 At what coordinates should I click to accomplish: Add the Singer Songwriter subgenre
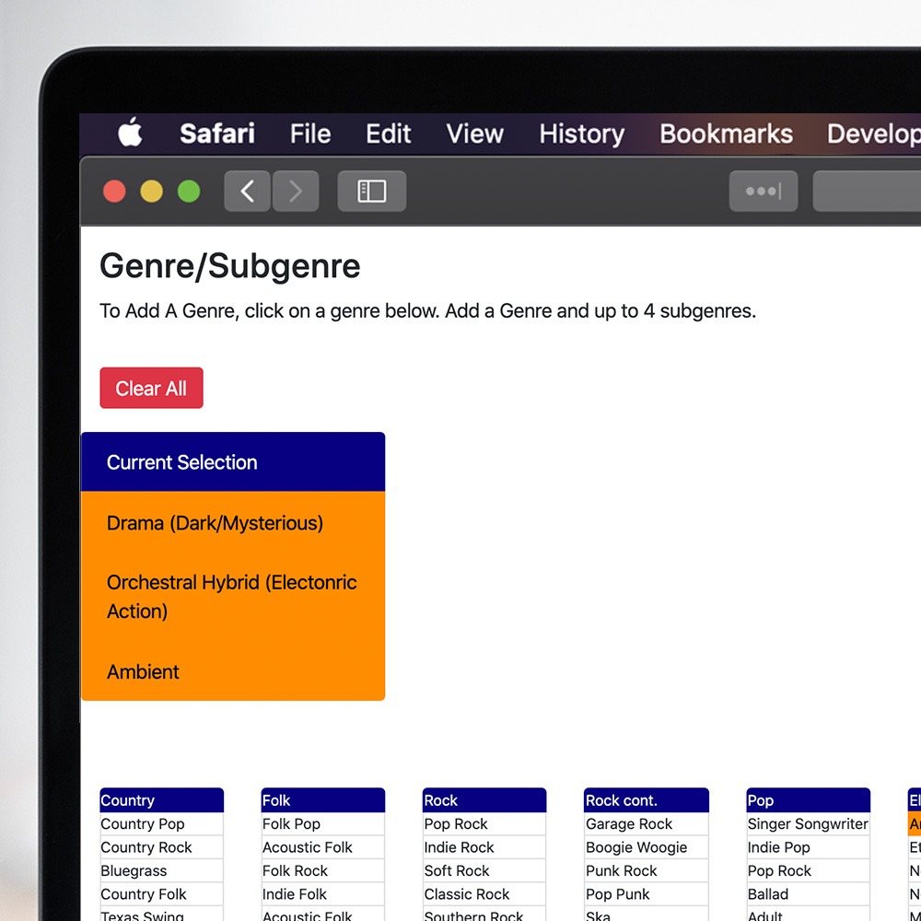pyautogui.click(x=809, y=823)
